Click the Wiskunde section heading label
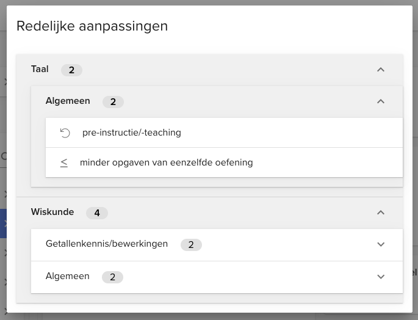This screenshot has width=418, height=320. [x=52, y=212]
